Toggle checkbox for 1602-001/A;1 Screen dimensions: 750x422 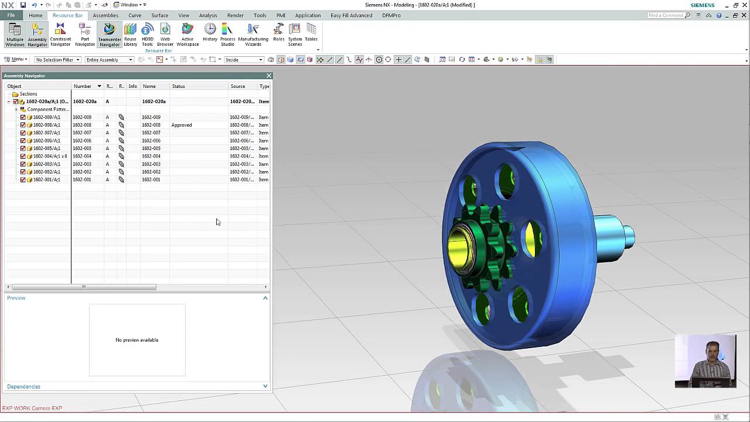[x=23, y=179]
